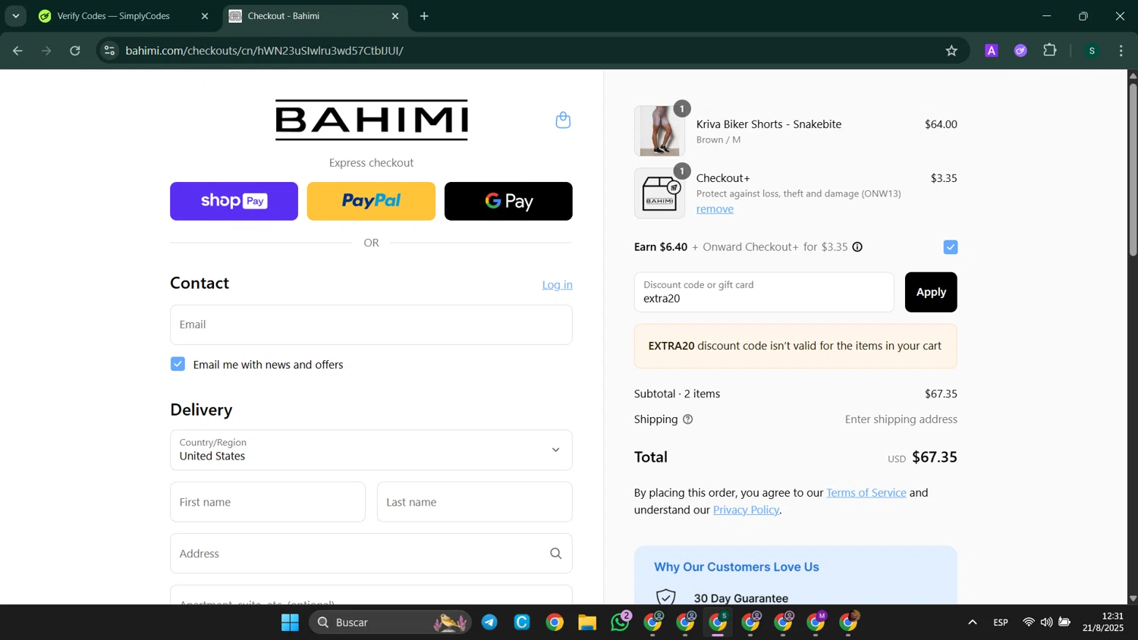Open the Terms of Service link

[866, 493]
